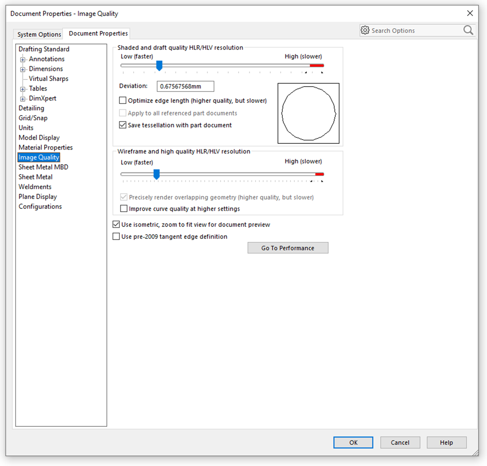
Task: Expand the DimXpert tree node
Action: pos(22,98)
